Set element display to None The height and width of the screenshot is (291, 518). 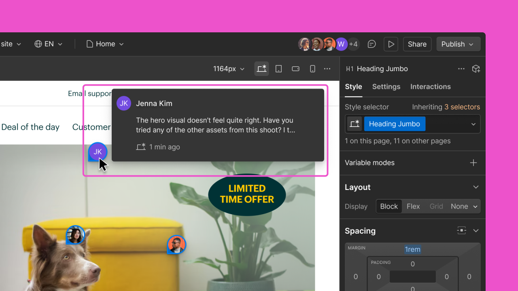[459, 206]
